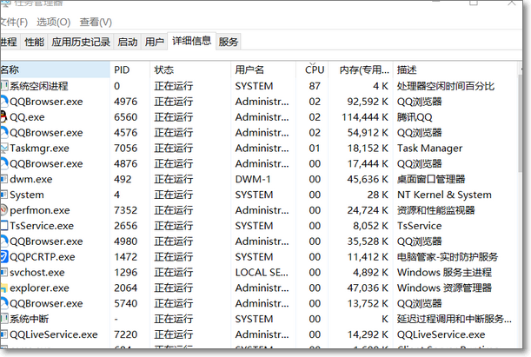Click the perfmon.exe gauge icon
Viewport: 531px width, 357px height.
click(x=3, y=210)
